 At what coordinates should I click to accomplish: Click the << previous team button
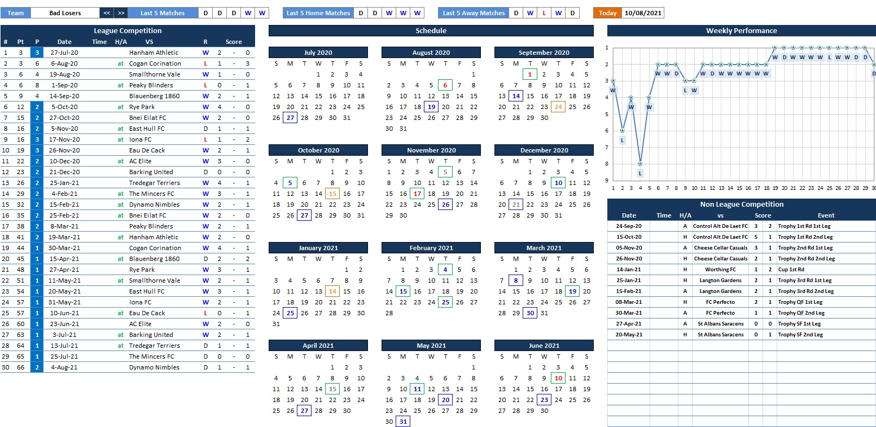[x=106, y=13]
